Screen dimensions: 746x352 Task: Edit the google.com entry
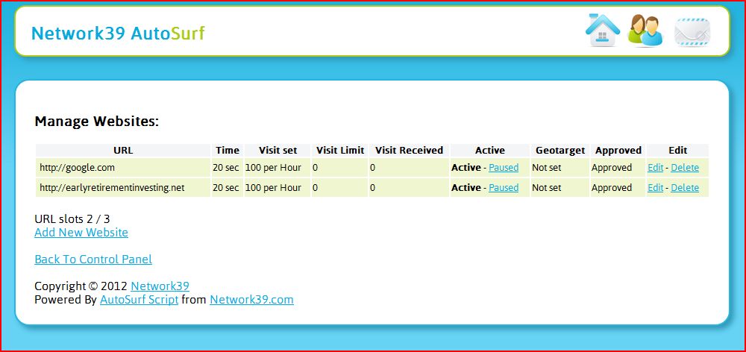655,168
